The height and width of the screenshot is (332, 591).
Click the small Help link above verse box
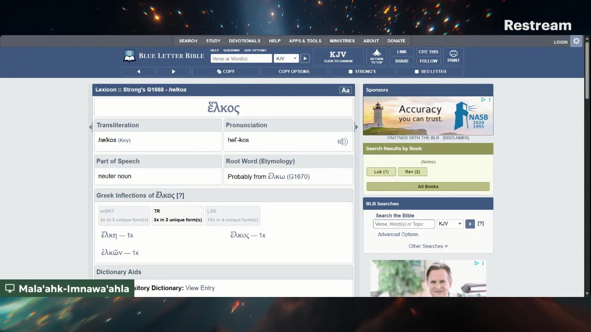(x=215, y=50)
